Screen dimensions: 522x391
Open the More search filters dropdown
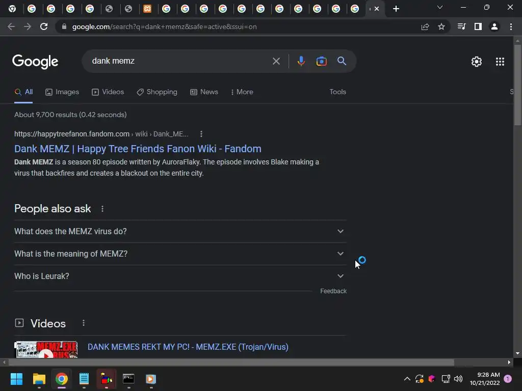coord(242,92)
